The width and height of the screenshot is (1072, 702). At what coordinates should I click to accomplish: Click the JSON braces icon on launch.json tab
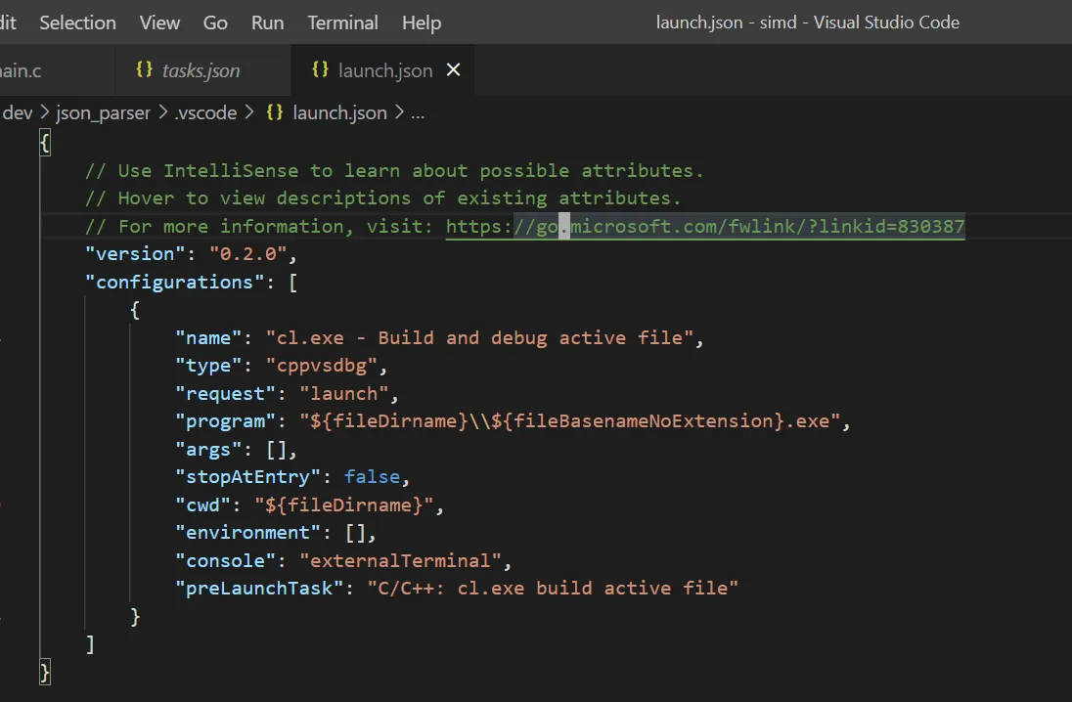(x=321, y=69)
